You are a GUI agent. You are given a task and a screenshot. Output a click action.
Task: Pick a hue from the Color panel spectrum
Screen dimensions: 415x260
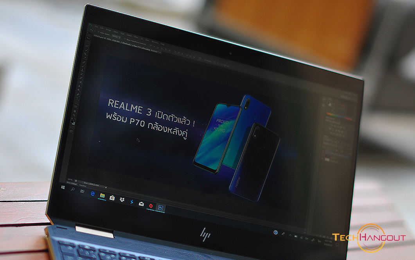[x=339, y=116]
